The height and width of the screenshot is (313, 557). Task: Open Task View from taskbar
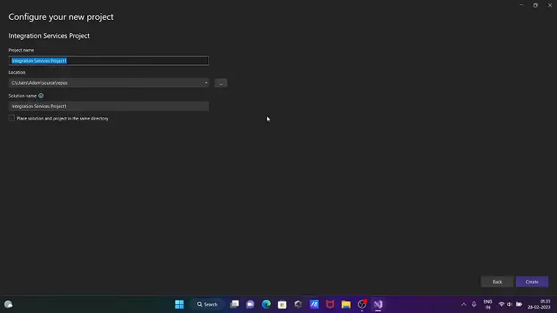tap(234, 304)
